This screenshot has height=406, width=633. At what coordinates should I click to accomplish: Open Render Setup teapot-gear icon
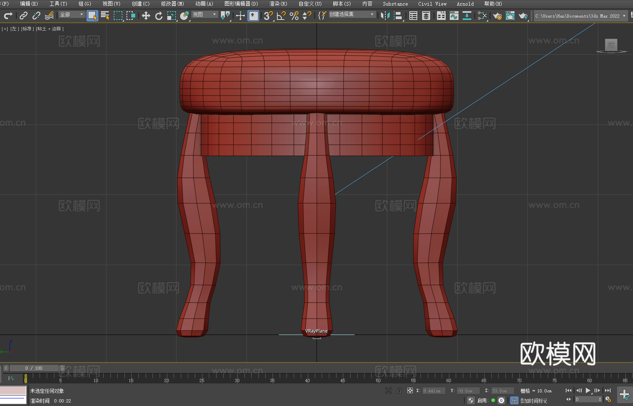(497, 16)
